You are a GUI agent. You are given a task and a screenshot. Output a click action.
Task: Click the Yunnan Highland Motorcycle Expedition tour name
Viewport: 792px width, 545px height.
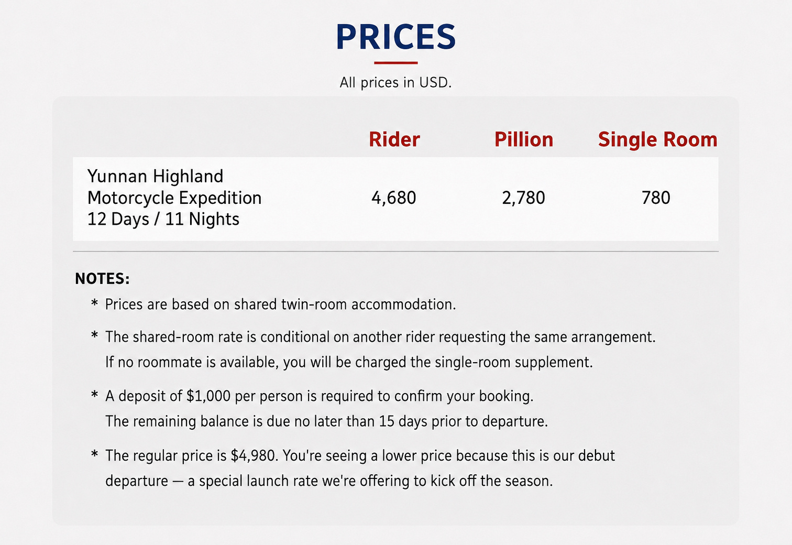(174, 187)
